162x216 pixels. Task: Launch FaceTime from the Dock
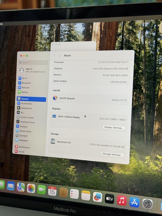tap(42, 189)
